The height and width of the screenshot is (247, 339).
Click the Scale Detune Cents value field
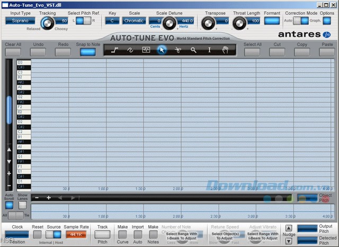tap(156, 21)
